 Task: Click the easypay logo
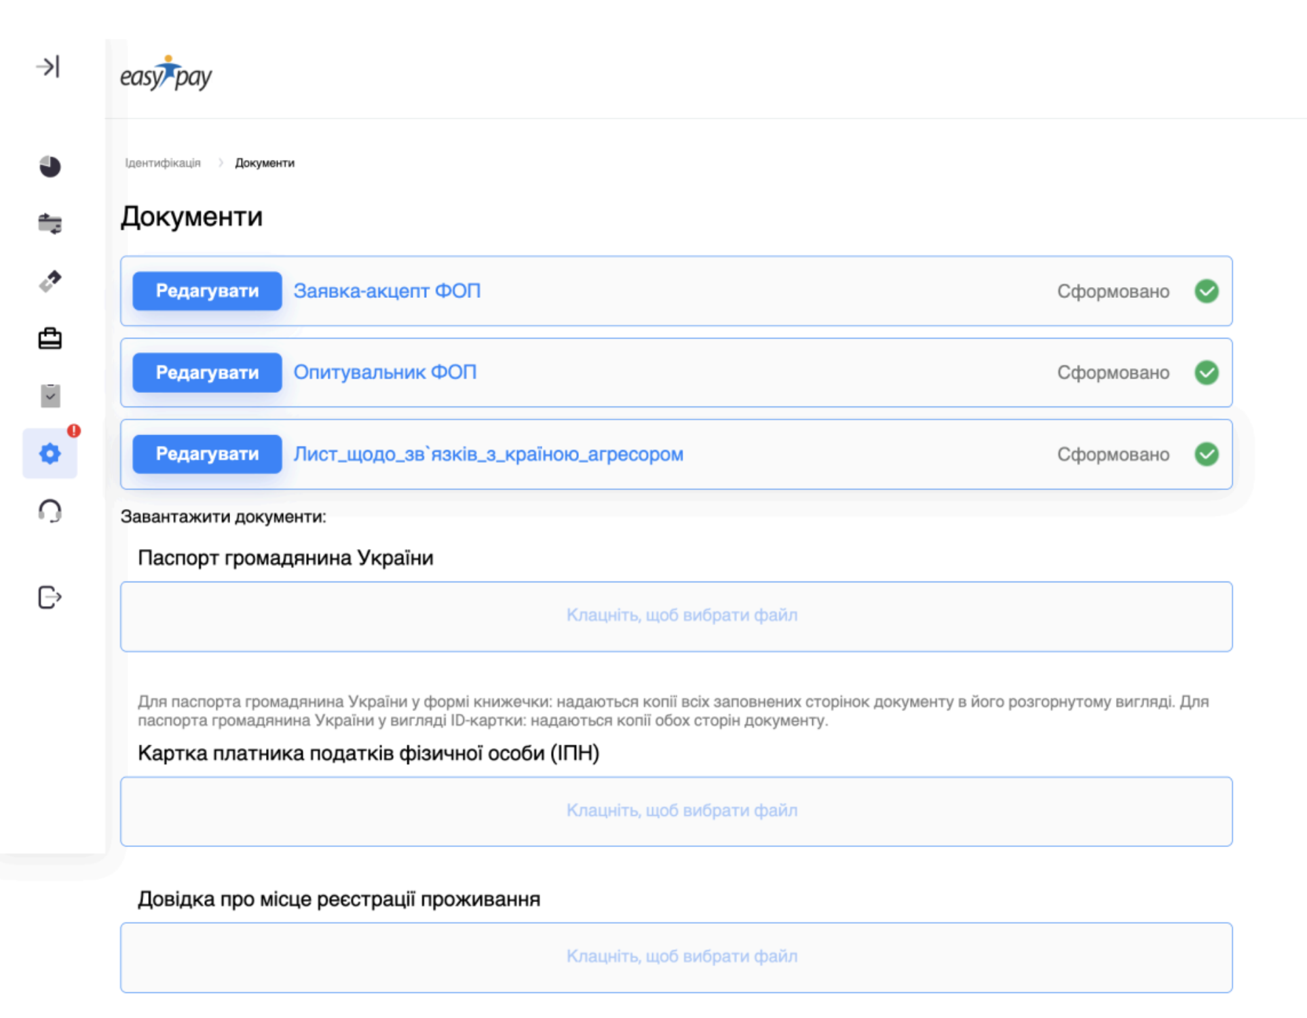166,75
